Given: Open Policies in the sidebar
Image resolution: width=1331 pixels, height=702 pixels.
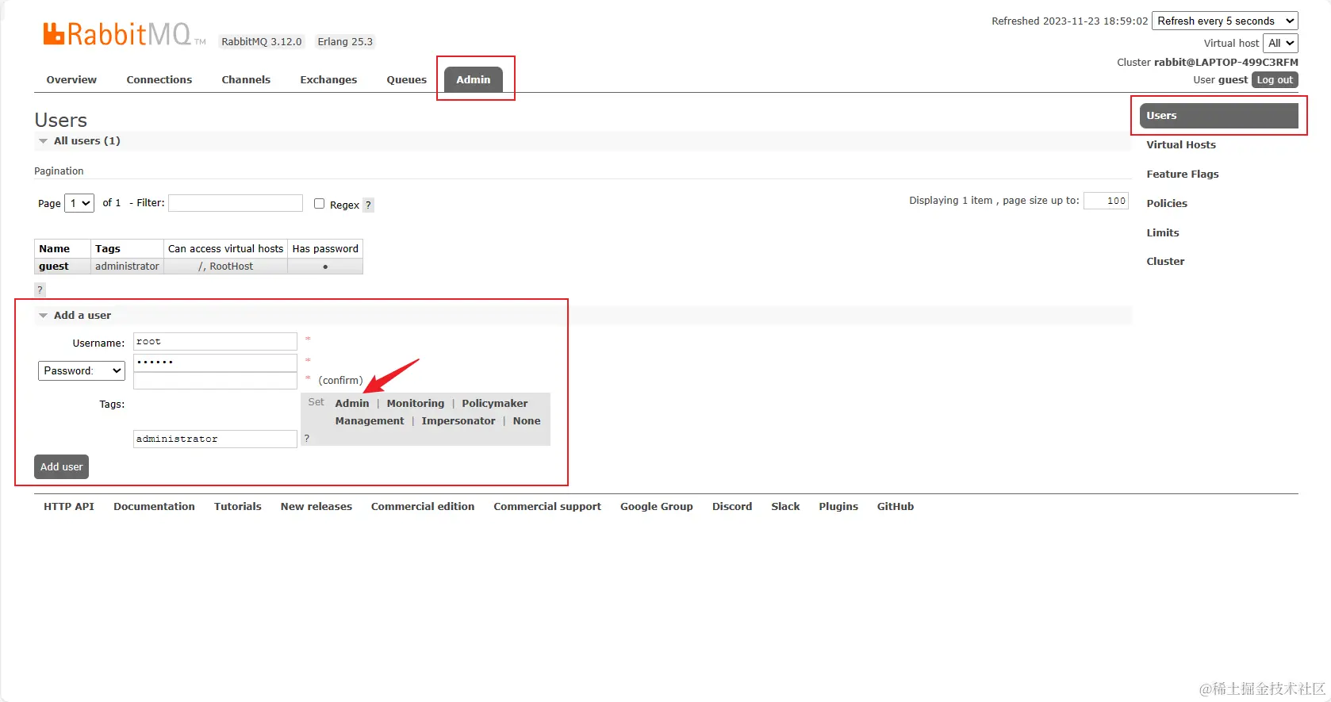Looking at the screenshot, I should (1167, 203).
